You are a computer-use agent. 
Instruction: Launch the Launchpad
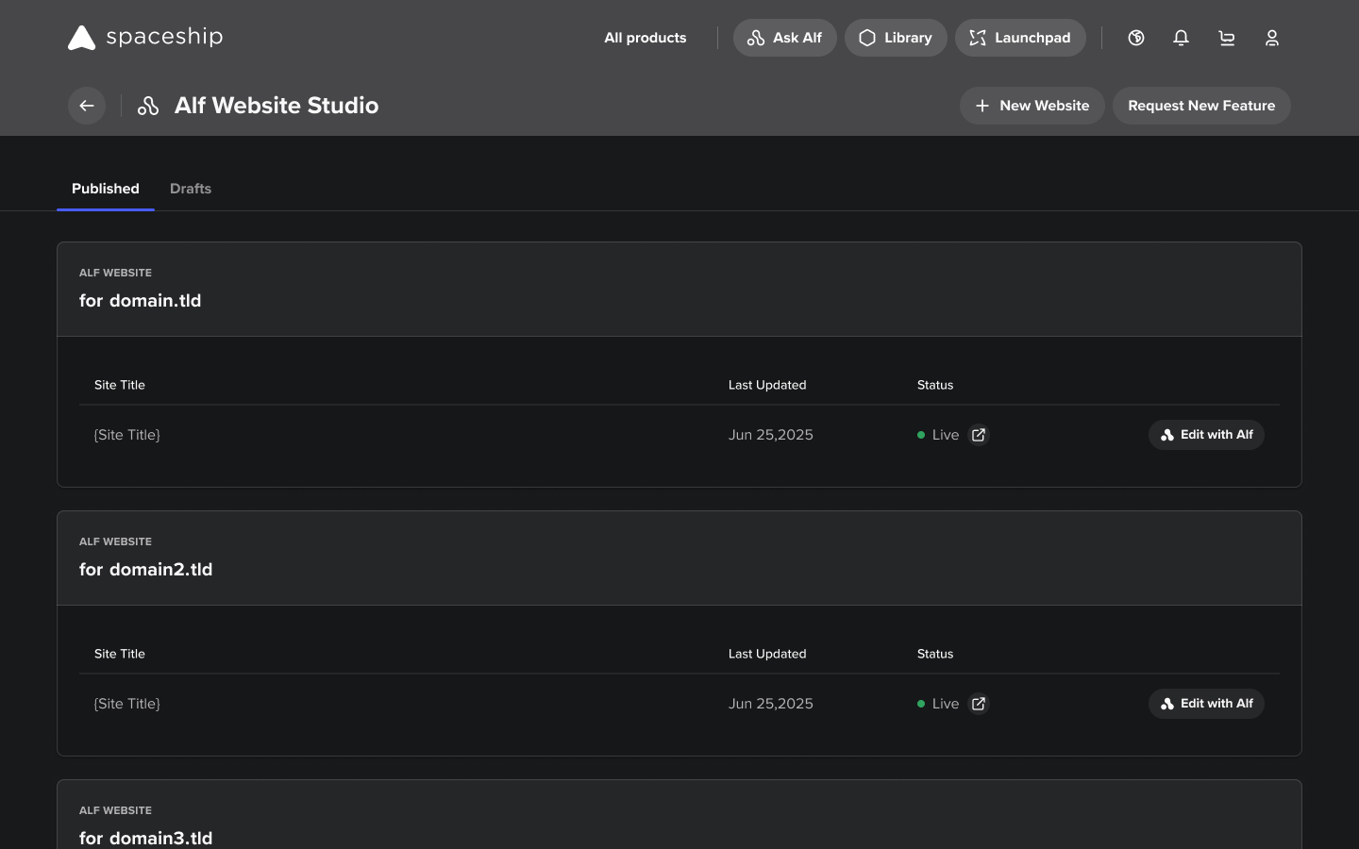click(x=1020, y=38)
